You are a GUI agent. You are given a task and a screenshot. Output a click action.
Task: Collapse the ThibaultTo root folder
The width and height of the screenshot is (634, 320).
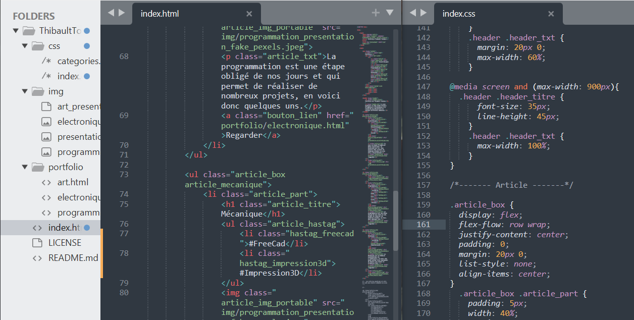click(15, 31)
